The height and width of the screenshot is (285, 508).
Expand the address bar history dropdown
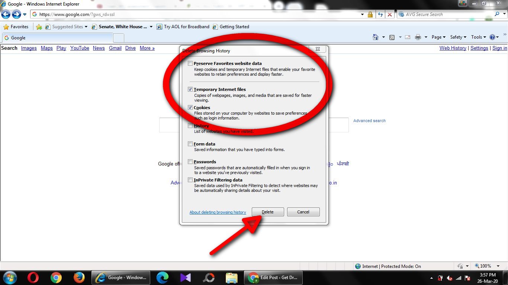tap(362, 14)
